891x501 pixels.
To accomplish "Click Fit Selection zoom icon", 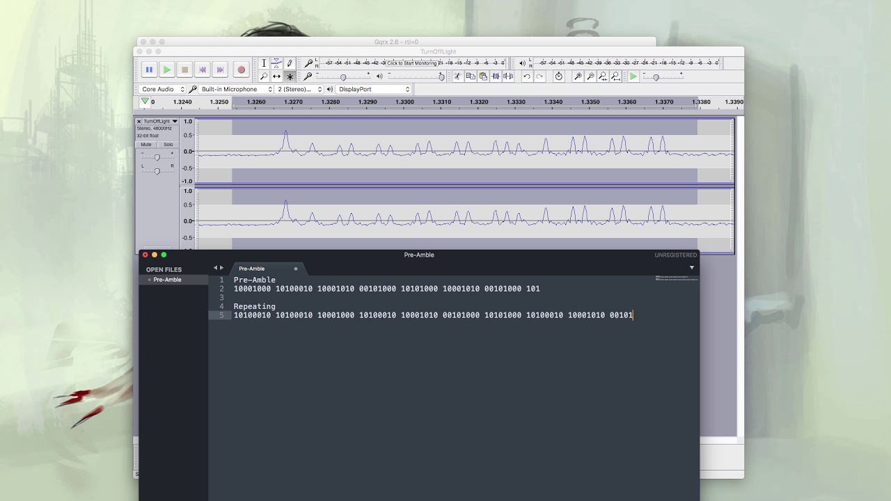I will click(603, 77).
